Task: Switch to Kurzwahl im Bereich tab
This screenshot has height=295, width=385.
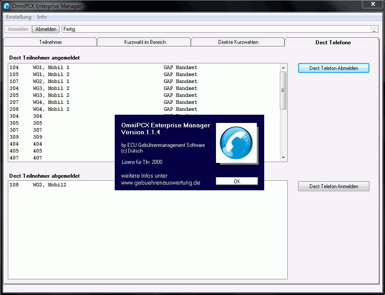Action: point(145,42)
